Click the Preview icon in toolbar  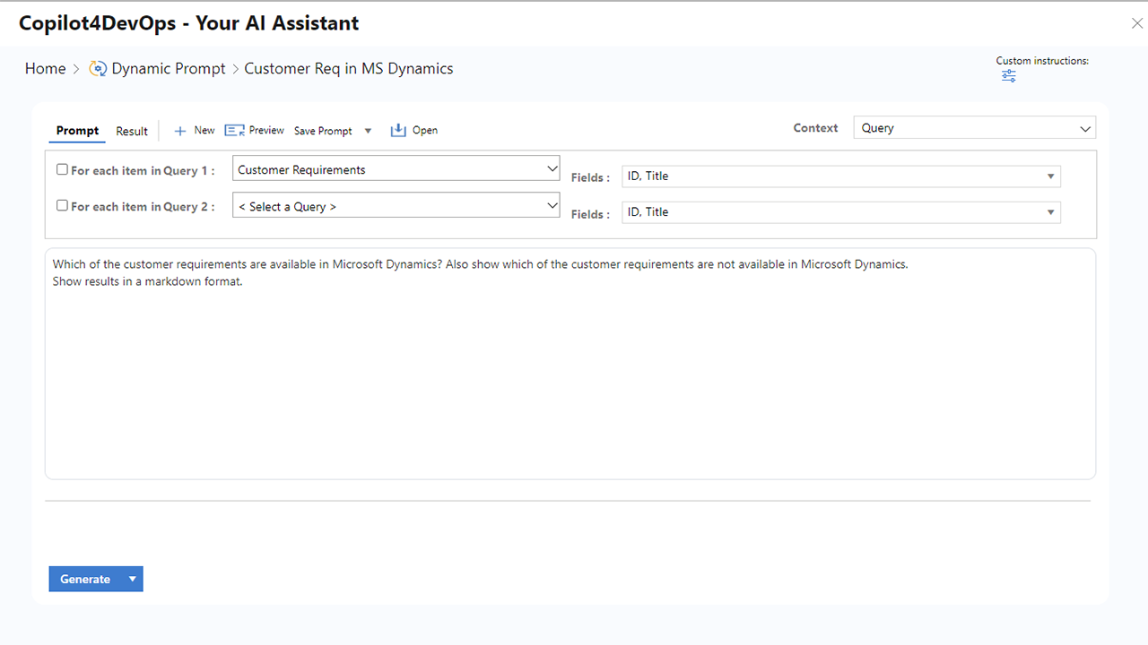click(234, 131)
